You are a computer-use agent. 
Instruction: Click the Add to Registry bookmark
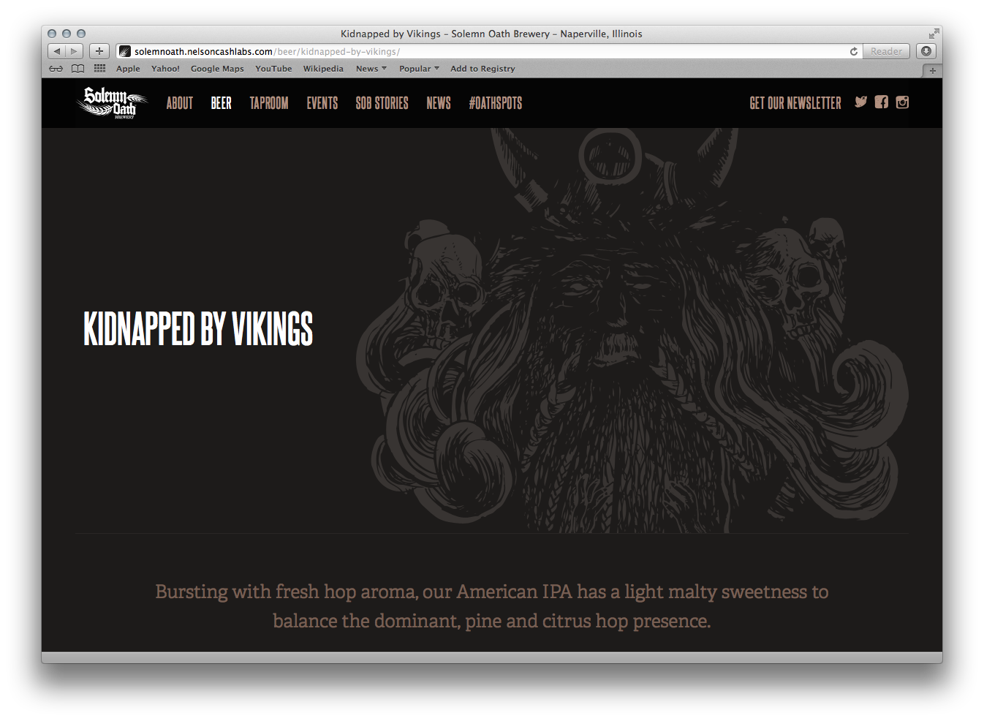coord(482,69)
